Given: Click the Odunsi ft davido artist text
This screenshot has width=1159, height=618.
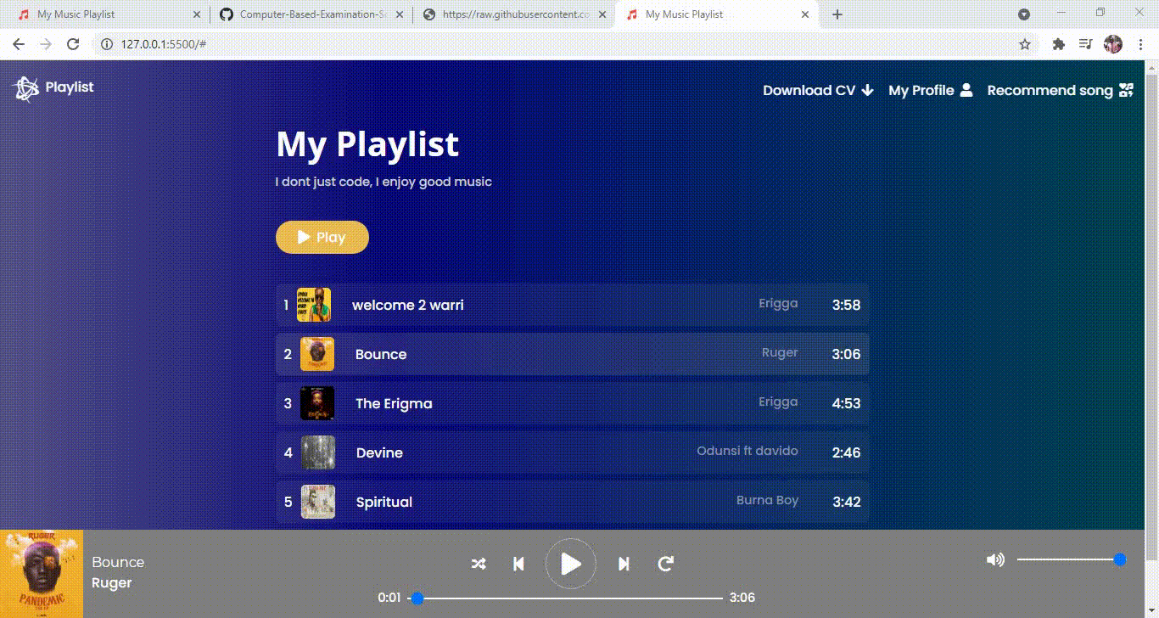Looking at the screenshot, I should pos(747,451).
